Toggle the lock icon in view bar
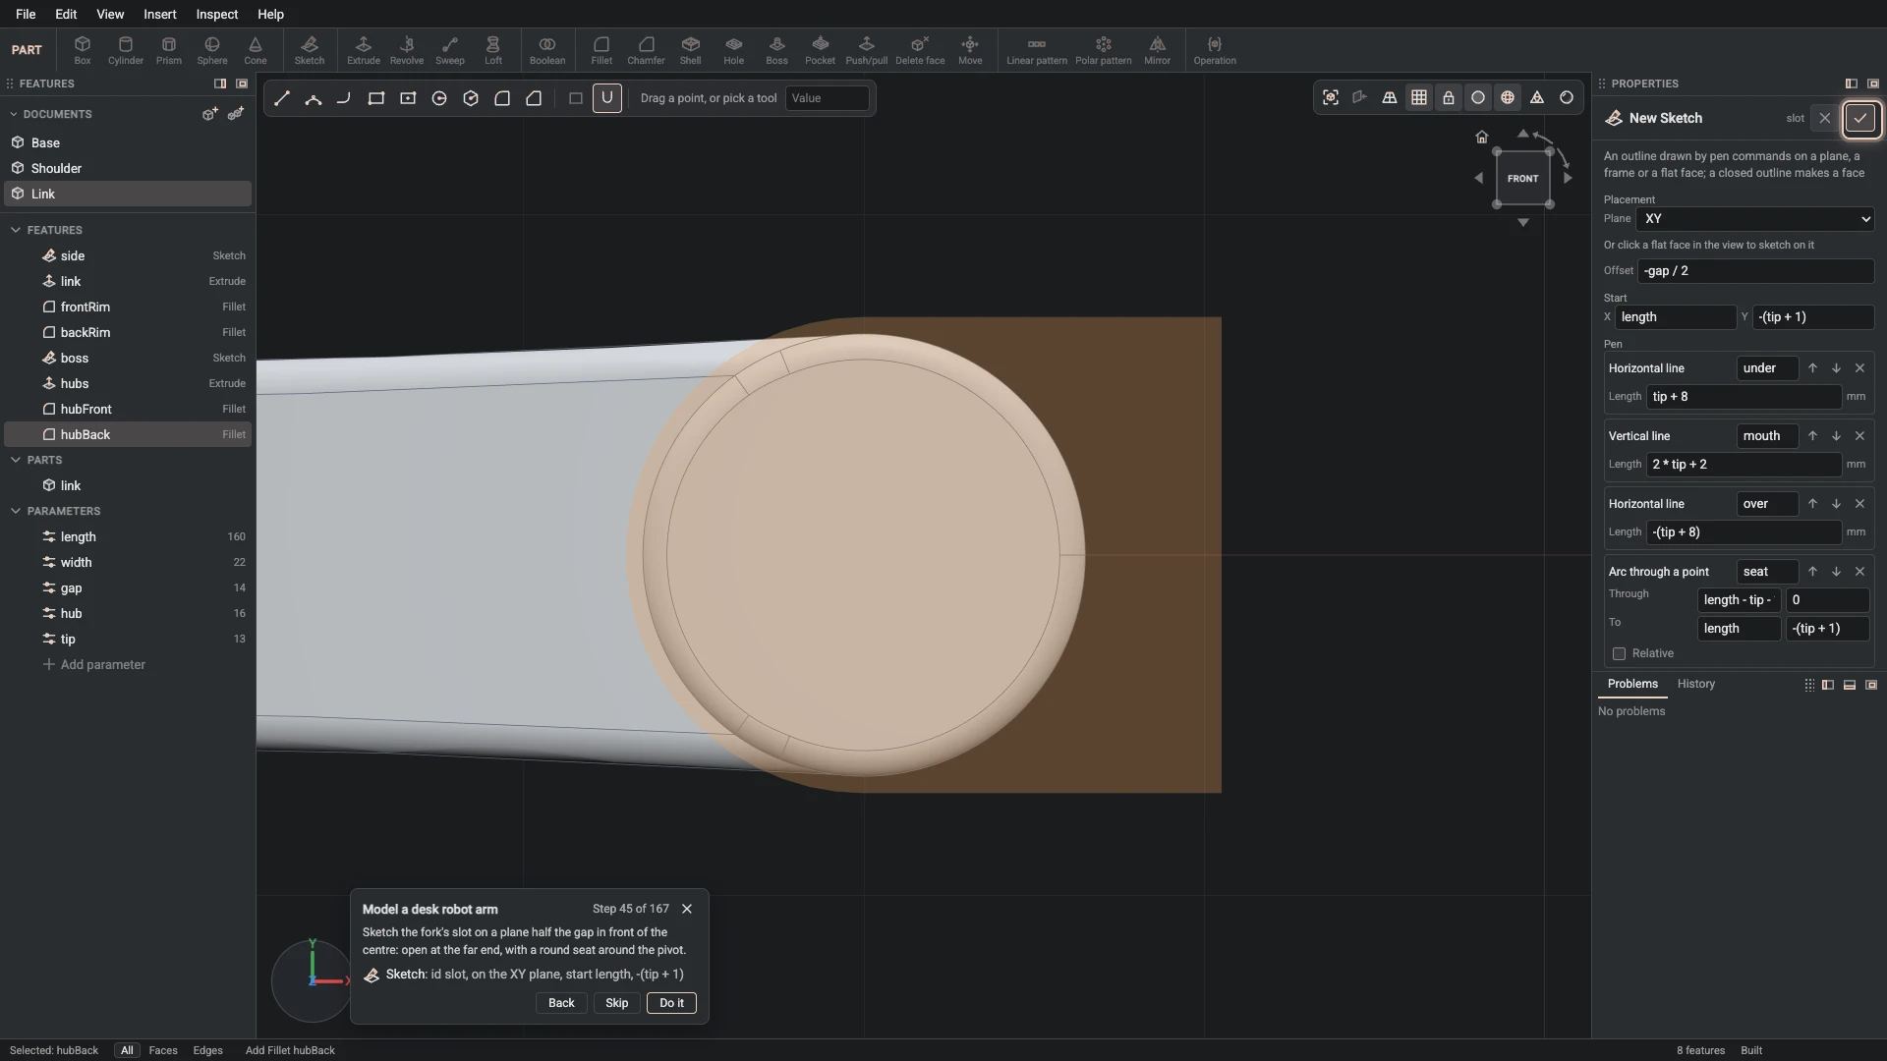The height and width of the screenshot is (1061, 1887). click(x=1449, y=97)
